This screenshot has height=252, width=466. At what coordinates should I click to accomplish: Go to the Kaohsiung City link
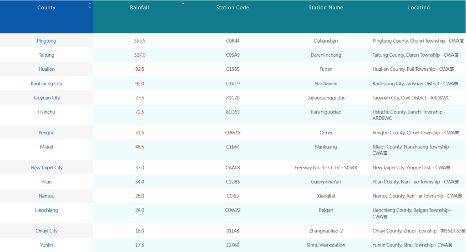point(46,84)
